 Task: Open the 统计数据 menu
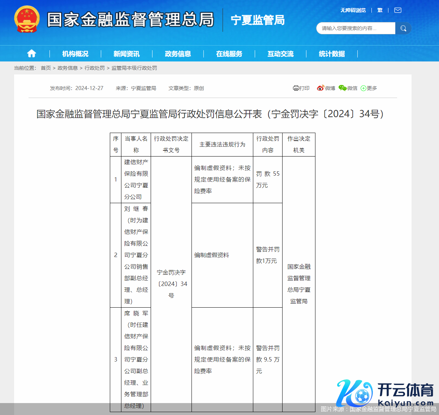(x=331, y=53)
